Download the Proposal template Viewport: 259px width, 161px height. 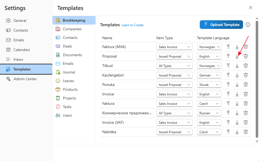coord(237,56)
